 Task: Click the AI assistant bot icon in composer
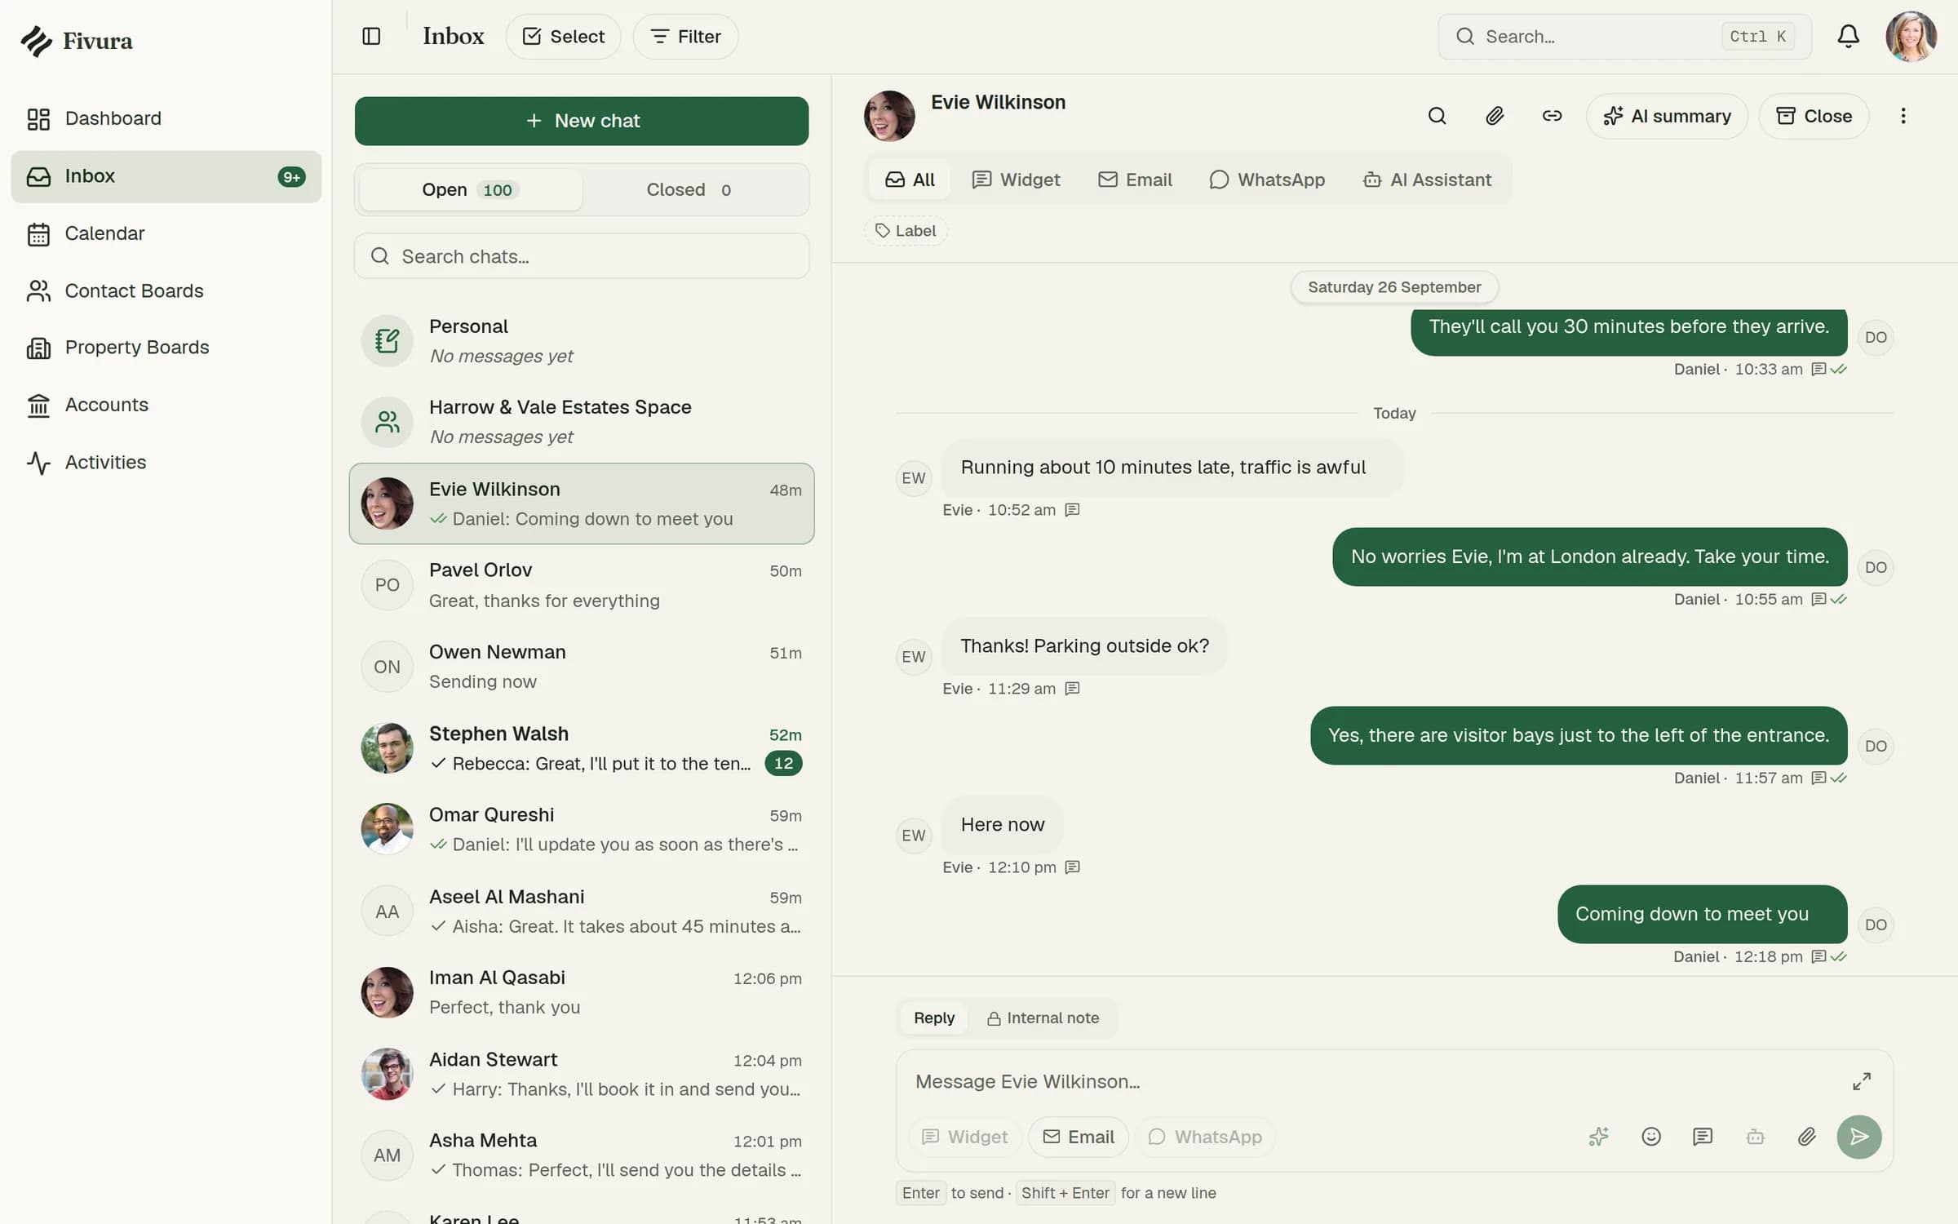coord(1755,1137)
